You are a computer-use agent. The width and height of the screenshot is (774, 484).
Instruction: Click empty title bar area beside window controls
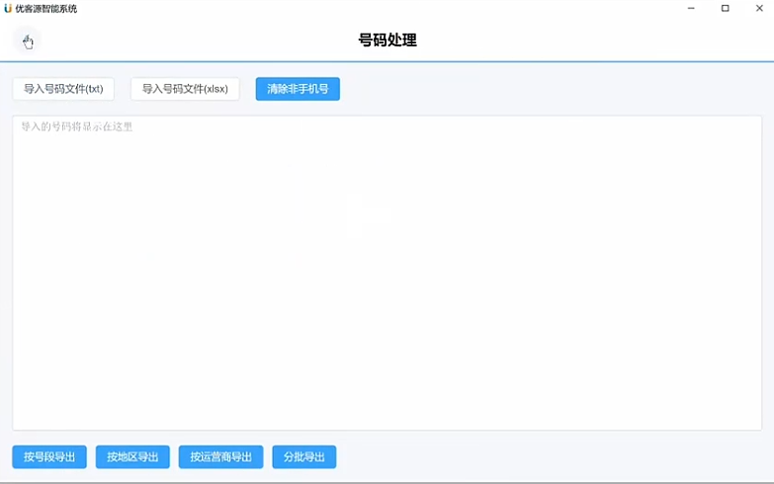coord(395,8)
